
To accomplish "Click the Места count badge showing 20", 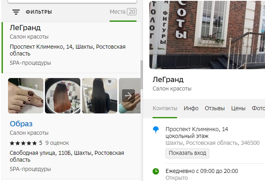I will click(x=132, y=12).
